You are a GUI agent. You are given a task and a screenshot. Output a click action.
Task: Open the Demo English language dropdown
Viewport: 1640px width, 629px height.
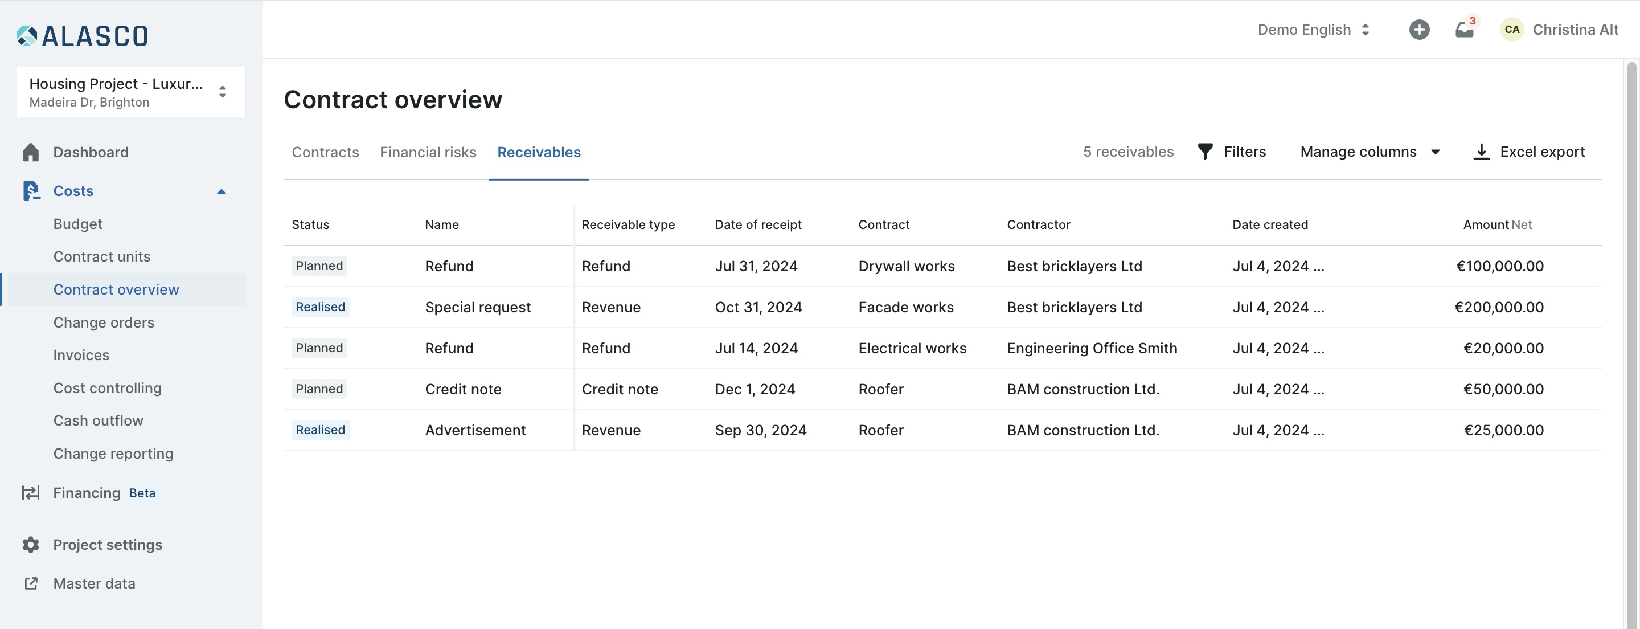click(1313, 30)
